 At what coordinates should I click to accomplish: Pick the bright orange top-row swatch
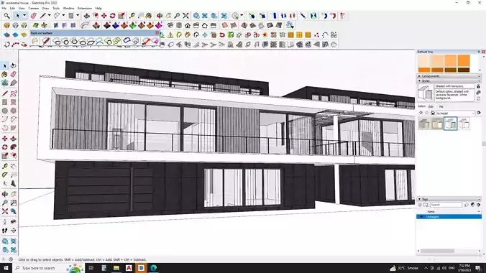point(464,61)
